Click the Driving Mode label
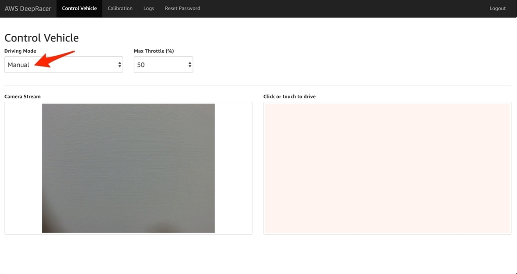 pos(20,51)
